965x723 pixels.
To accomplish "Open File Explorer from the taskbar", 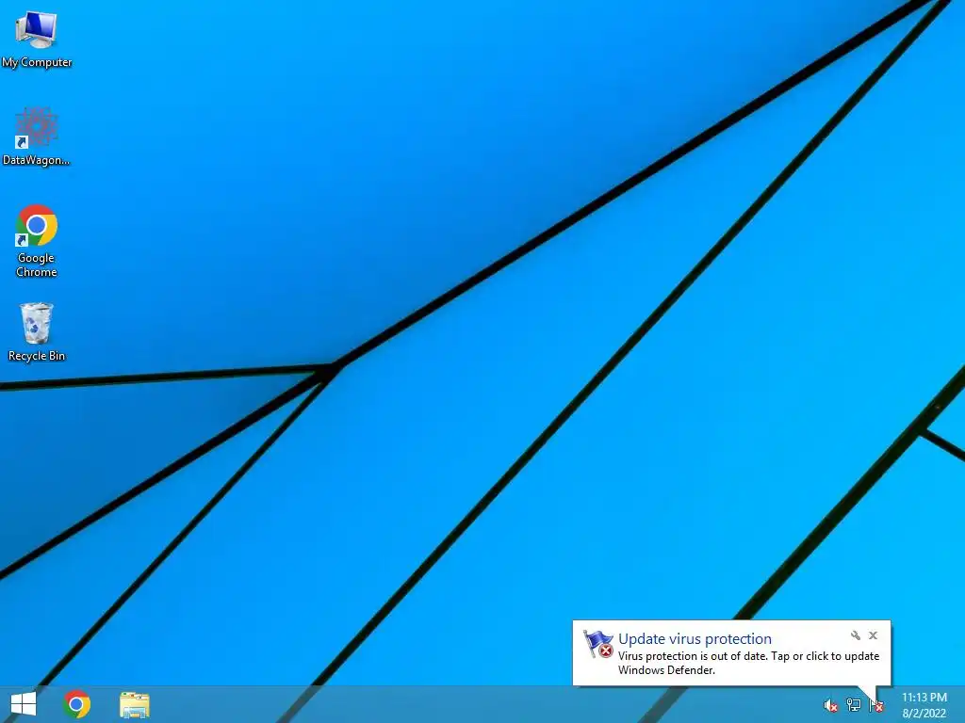I will [135, 704].
